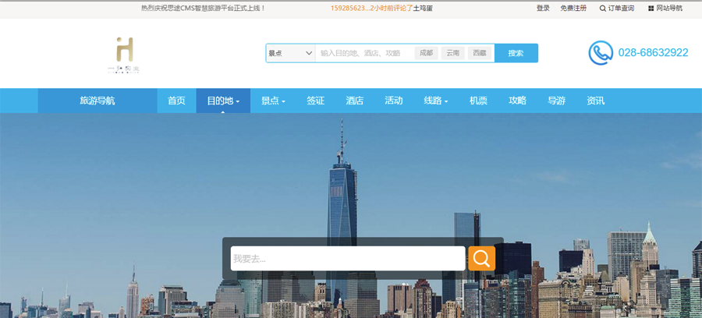Open the 机票 navigation item
This screenshot has width=702, height=318.
[478, 101]
